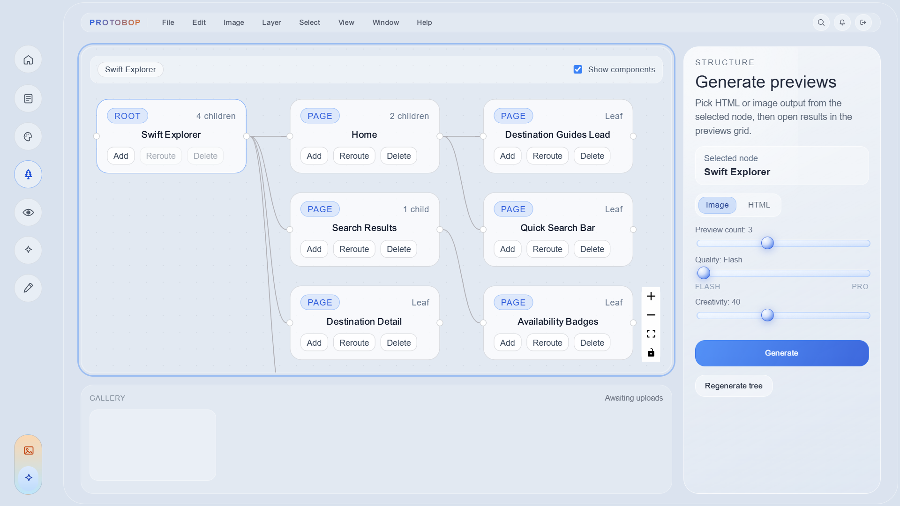Open the palette theme icon in sidebar
This screenshot has width=900, height=506.
pyautogui.click(x=28, y=136)
